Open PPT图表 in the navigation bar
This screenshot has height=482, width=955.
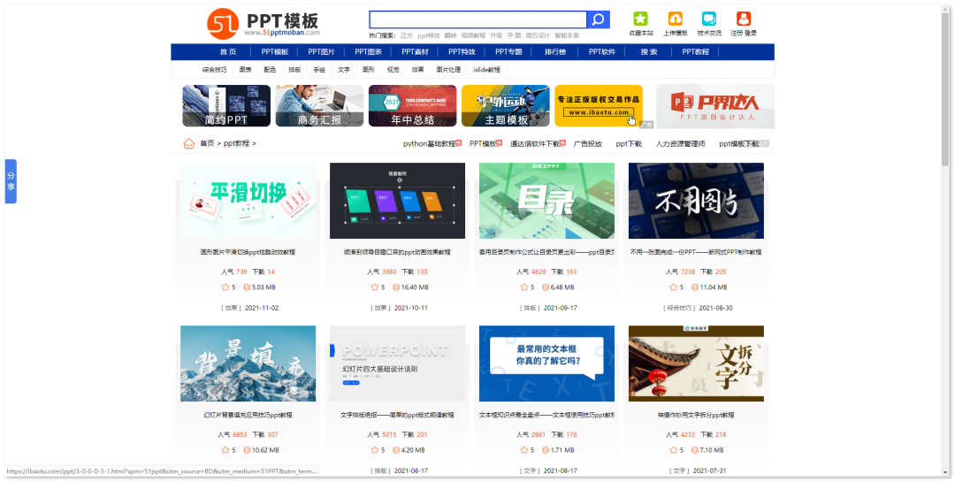[x=369, y=52]
